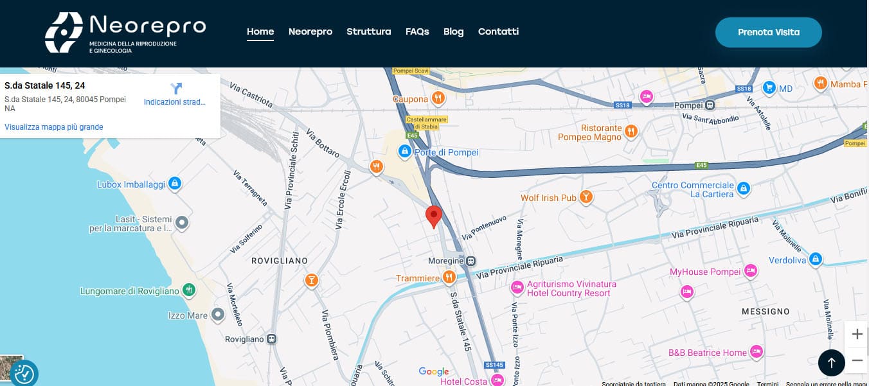The image size is (869, 386).
Task: Click the Centro Commerciale La Cartiera icon
Action: [x=743, y=189]
